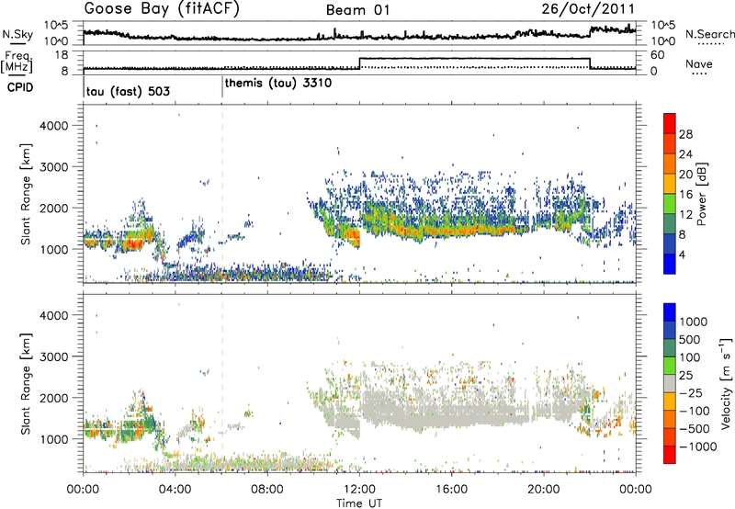The width and height of the screenshot is (735, 509).
Task: Click the power panel 'Slant Range [km]' label
Action: [26, 194]
